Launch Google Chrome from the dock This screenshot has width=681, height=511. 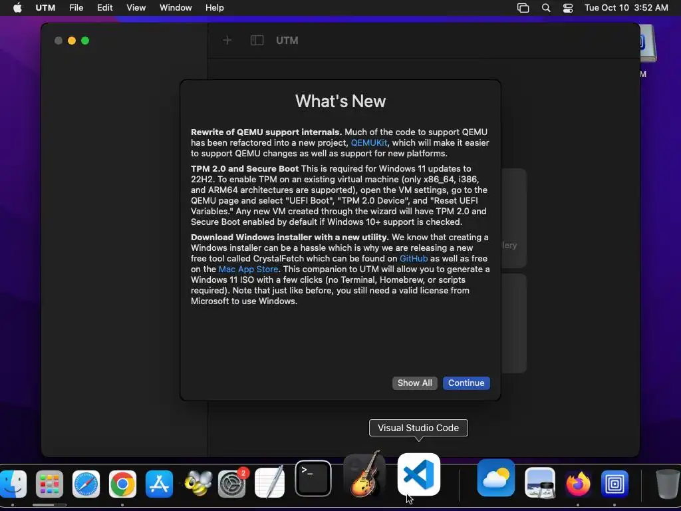click(122, 484)
